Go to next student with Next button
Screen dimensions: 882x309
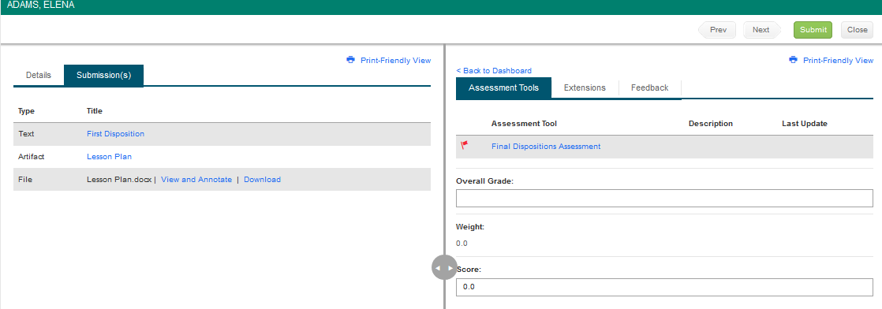pos(761,30)
